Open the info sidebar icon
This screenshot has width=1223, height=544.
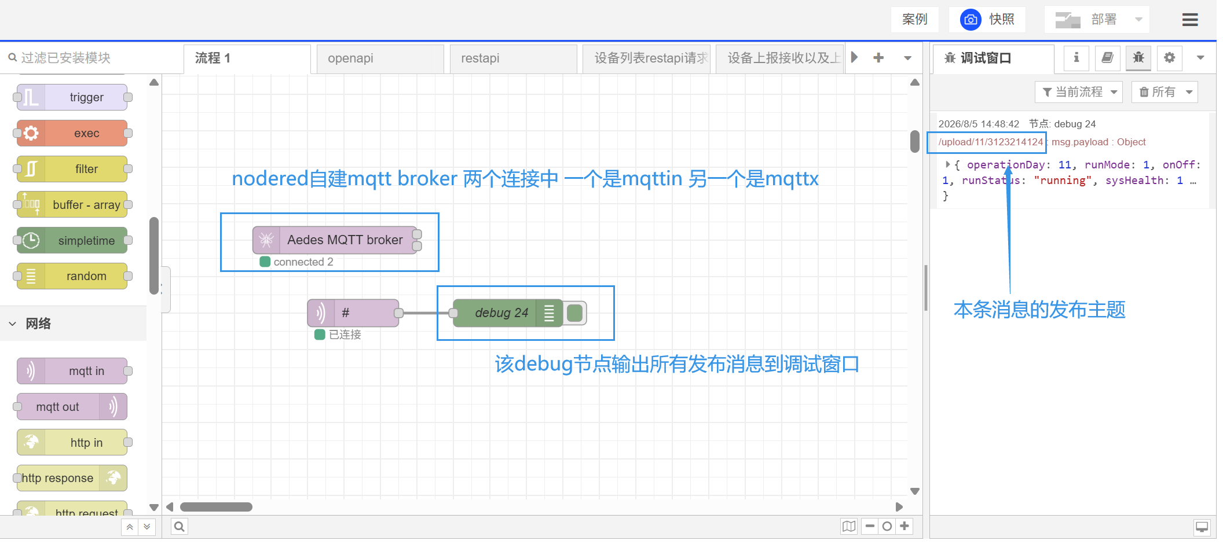(1076, 58)
